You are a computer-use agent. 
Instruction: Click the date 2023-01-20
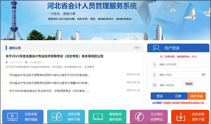click(x=133, y=90)
